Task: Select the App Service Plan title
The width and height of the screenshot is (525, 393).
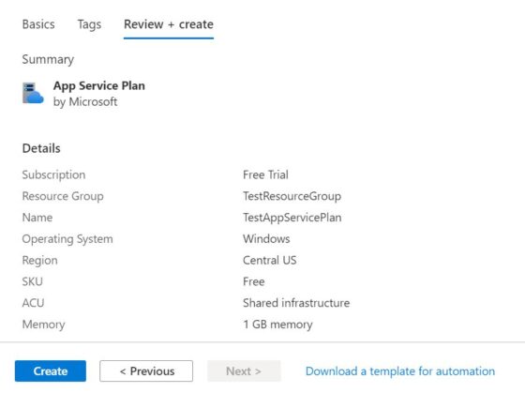Action: 99,85
